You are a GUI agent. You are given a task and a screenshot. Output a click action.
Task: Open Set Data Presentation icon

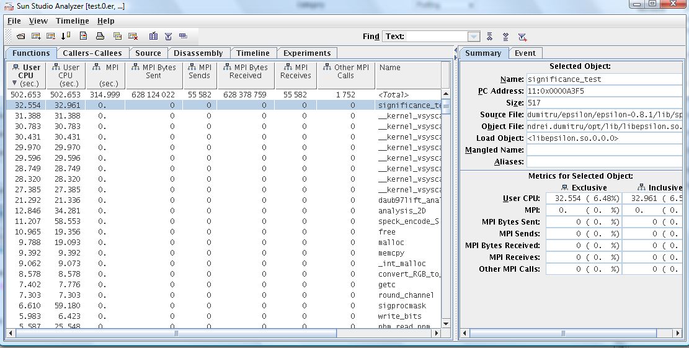tap(153, 37)
